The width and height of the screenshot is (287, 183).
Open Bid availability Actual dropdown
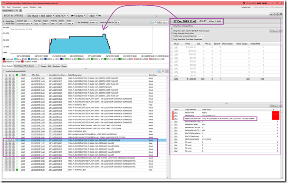pos(93,22)
